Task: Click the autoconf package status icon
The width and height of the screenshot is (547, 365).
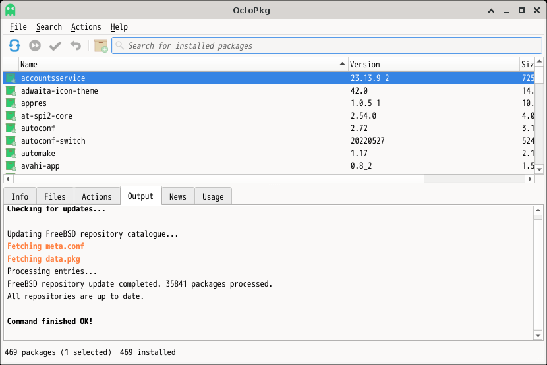Action: tap(11, 128)
